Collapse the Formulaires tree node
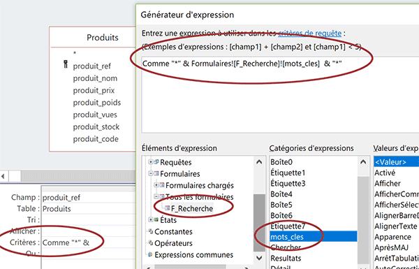This screenshot has width=419, height=269. (151, 174)
